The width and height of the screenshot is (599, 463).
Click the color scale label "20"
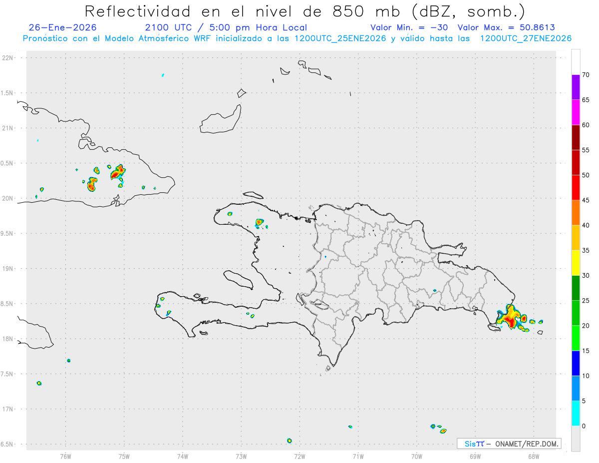pos(586,326)
